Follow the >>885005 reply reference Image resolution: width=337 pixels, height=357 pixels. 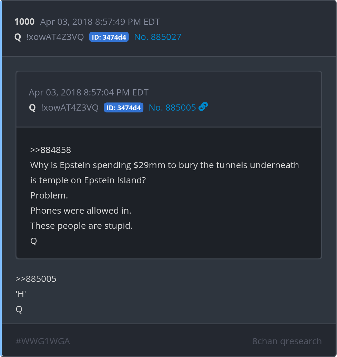pos(36,279)
